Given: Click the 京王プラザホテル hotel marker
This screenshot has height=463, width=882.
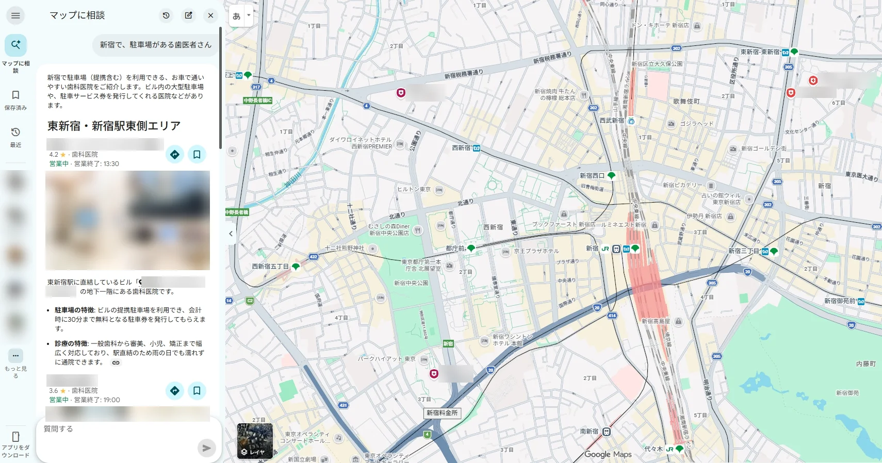Looking at the screenshot, I should [x=506, y=252].
